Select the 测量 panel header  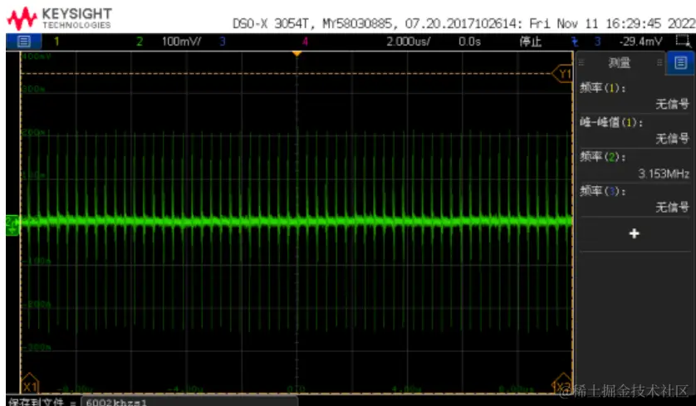click(x=620, y=63)
